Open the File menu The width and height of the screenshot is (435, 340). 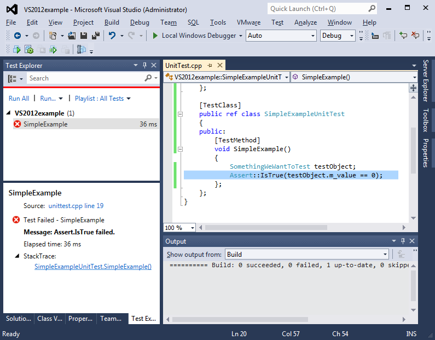(x=11, y=22)
